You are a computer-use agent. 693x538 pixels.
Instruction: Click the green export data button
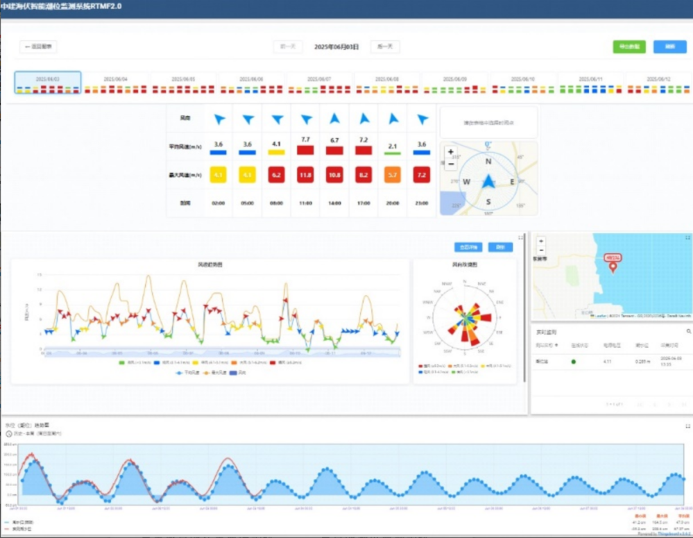point(629,47)
